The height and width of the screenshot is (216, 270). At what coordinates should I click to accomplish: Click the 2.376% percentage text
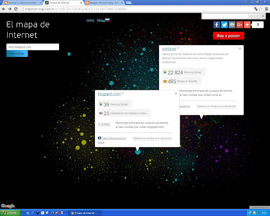click(x=104, y=124)
